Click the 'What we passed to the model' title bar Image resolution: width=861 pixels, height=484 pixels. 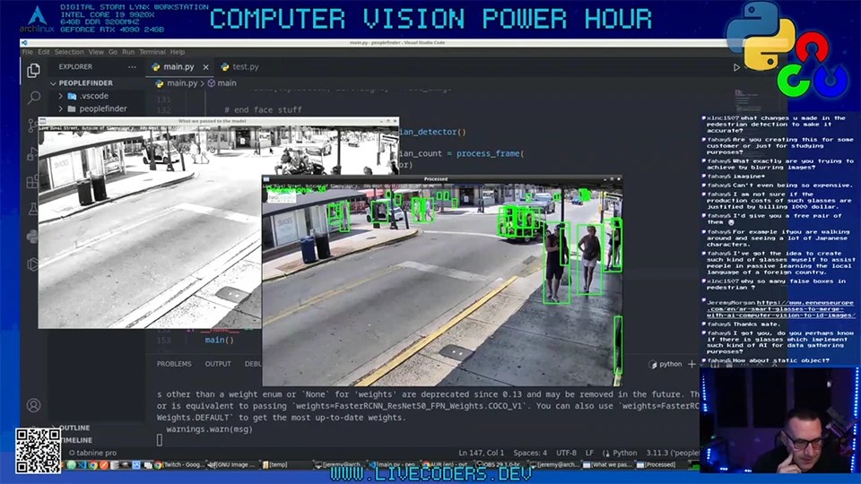212,121
